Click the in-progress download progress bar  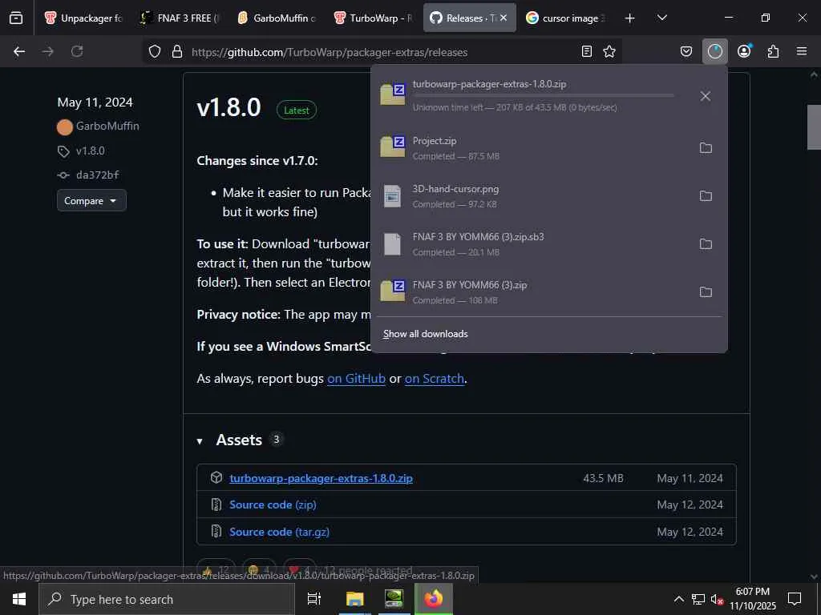(x=543, y=96)
